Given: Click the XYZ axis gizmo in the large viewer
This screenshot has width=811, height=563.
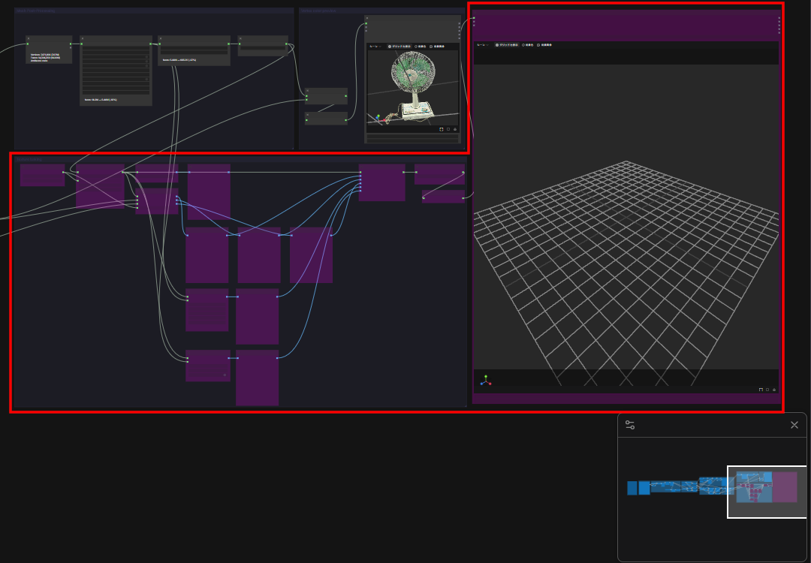Looking at the screenshot, I should pyautogui.click(x=486, y=381).
